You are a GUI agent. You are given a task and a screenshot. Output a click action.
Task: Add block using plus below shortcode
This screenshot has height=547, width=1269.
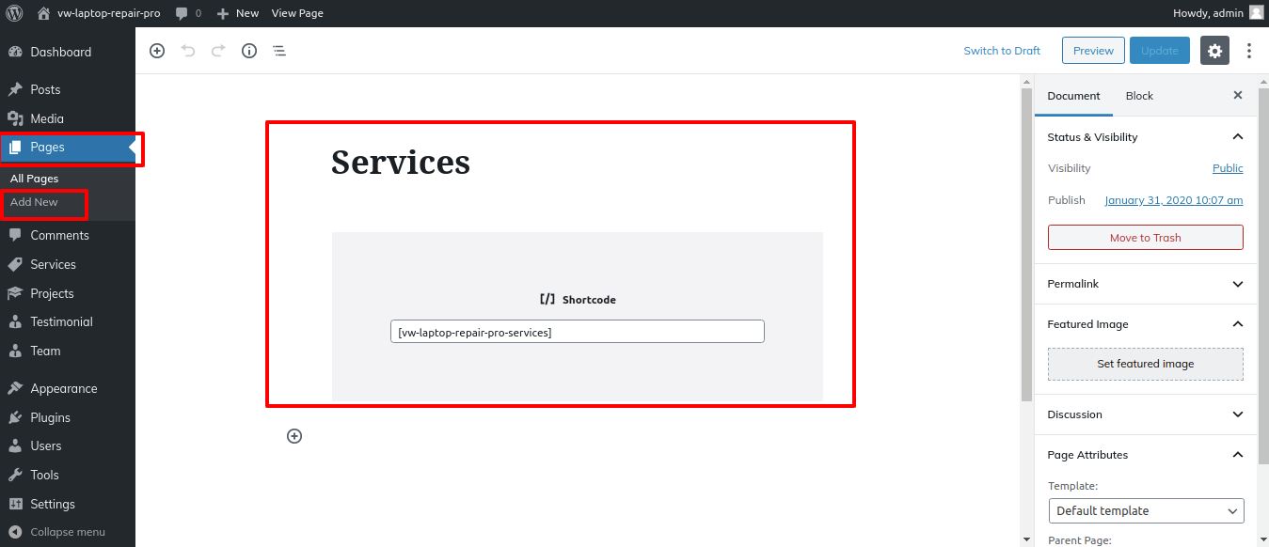pos(294,436)
